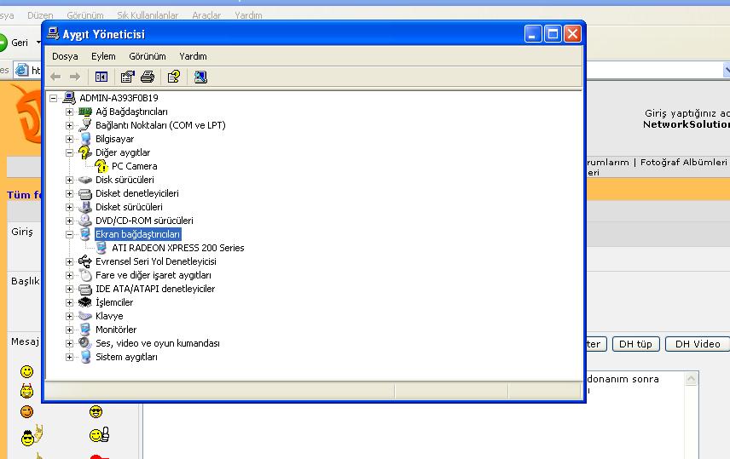
Task: Click the DVD/CD-ROM sürücüleri drive icon
Action: point(84,221)
